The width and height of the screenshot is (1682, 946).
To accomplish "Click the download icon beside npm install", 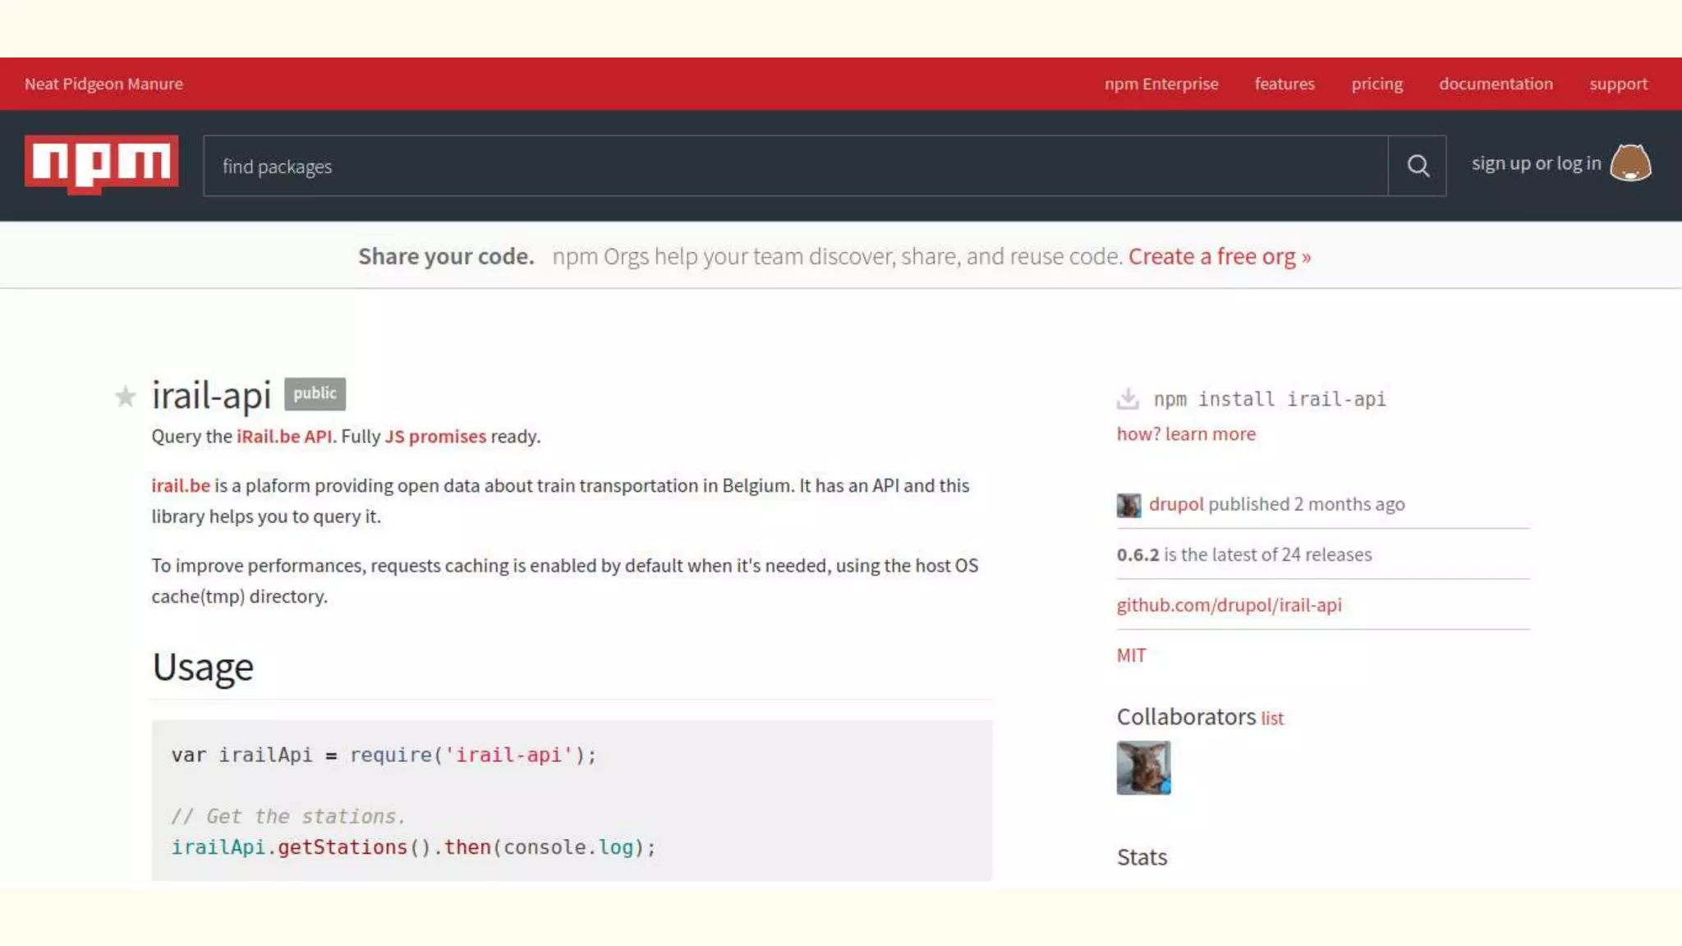I will point(1128,399).
